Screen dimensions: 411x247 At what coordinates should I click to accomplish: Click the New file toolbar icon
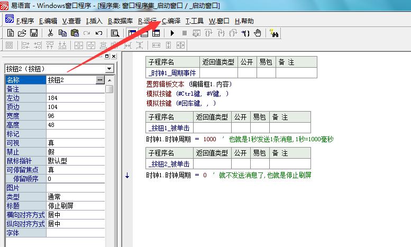11,33
